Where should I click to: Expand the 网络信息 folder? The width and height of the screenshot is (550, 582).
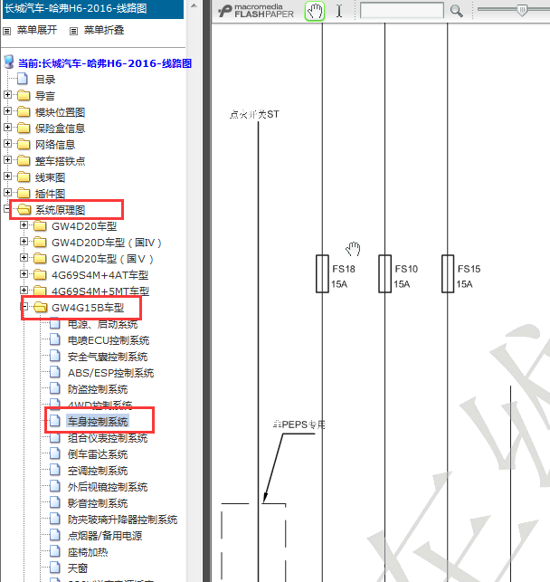click(x=7, y=144)
